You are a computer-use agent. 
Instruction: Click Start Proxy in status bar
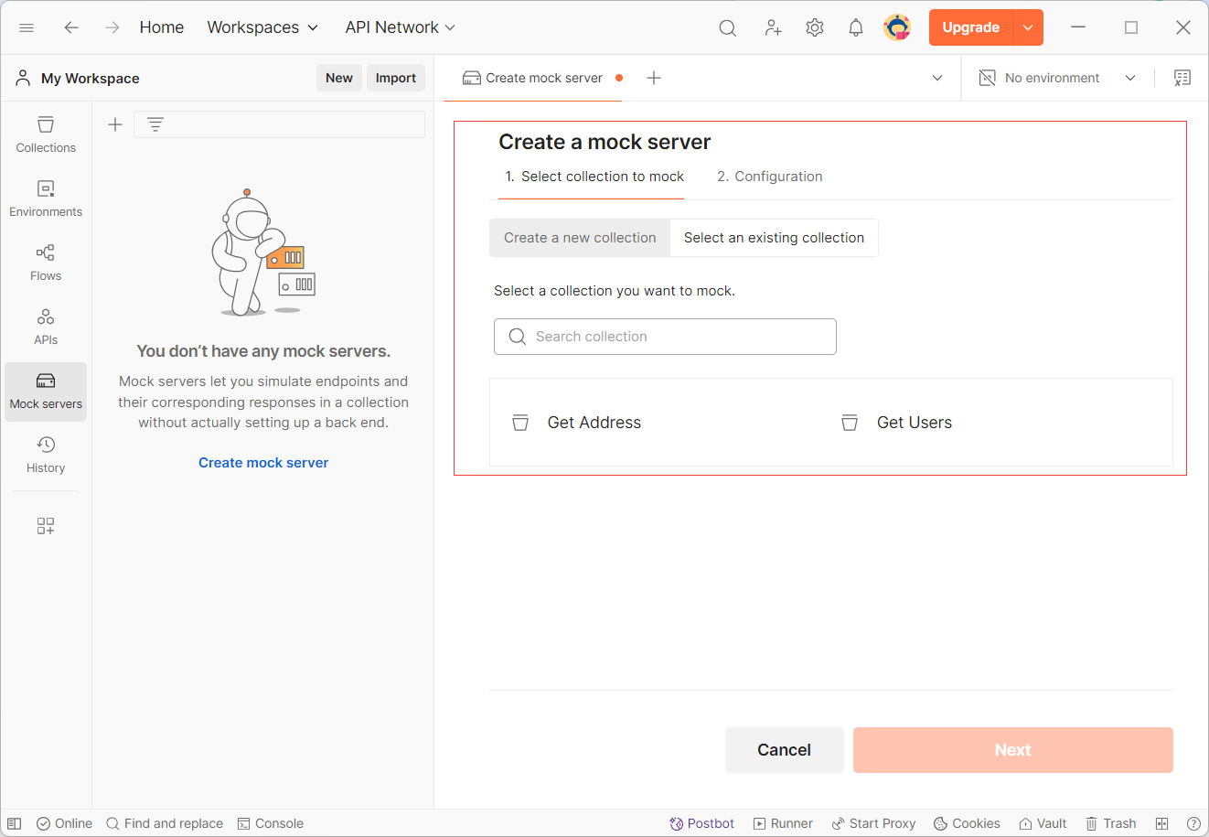pos(873,823)
